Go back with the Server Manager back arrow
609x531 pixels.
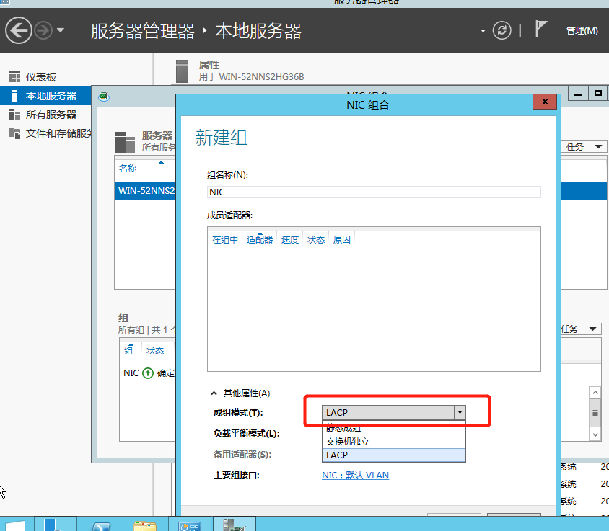[x=18, y=30]
